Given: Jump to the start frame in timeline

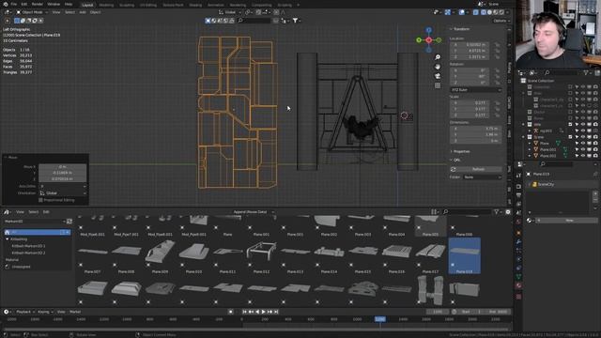Looking at the screenshot, I should click(x=244, y=312).
